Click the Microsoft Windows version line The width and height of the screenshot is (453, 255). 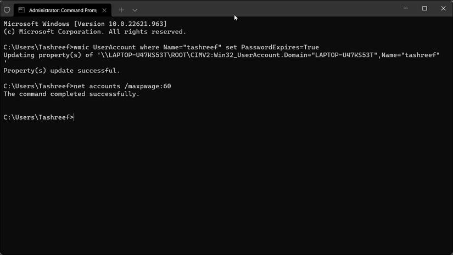click(x=85, y=24)
